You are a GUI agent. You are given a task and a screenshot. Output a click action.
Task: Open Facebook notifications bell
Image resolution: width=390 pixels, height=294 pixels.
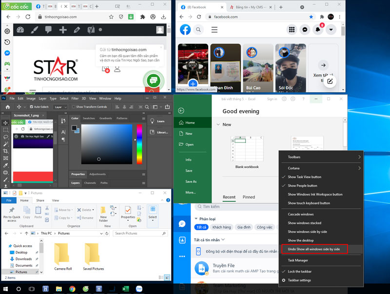pyautogui.click(x=318, y=30)
